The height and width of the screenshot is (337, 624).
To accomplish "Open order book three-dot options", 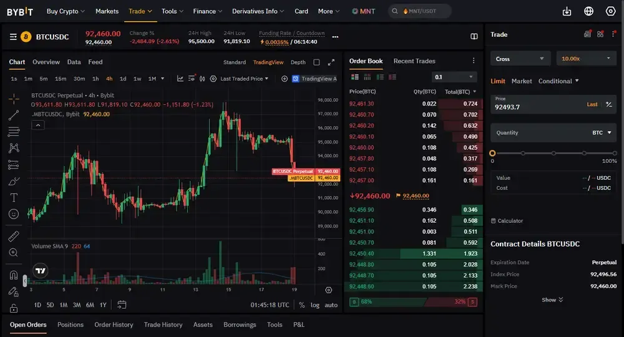I will pos(474,61).
